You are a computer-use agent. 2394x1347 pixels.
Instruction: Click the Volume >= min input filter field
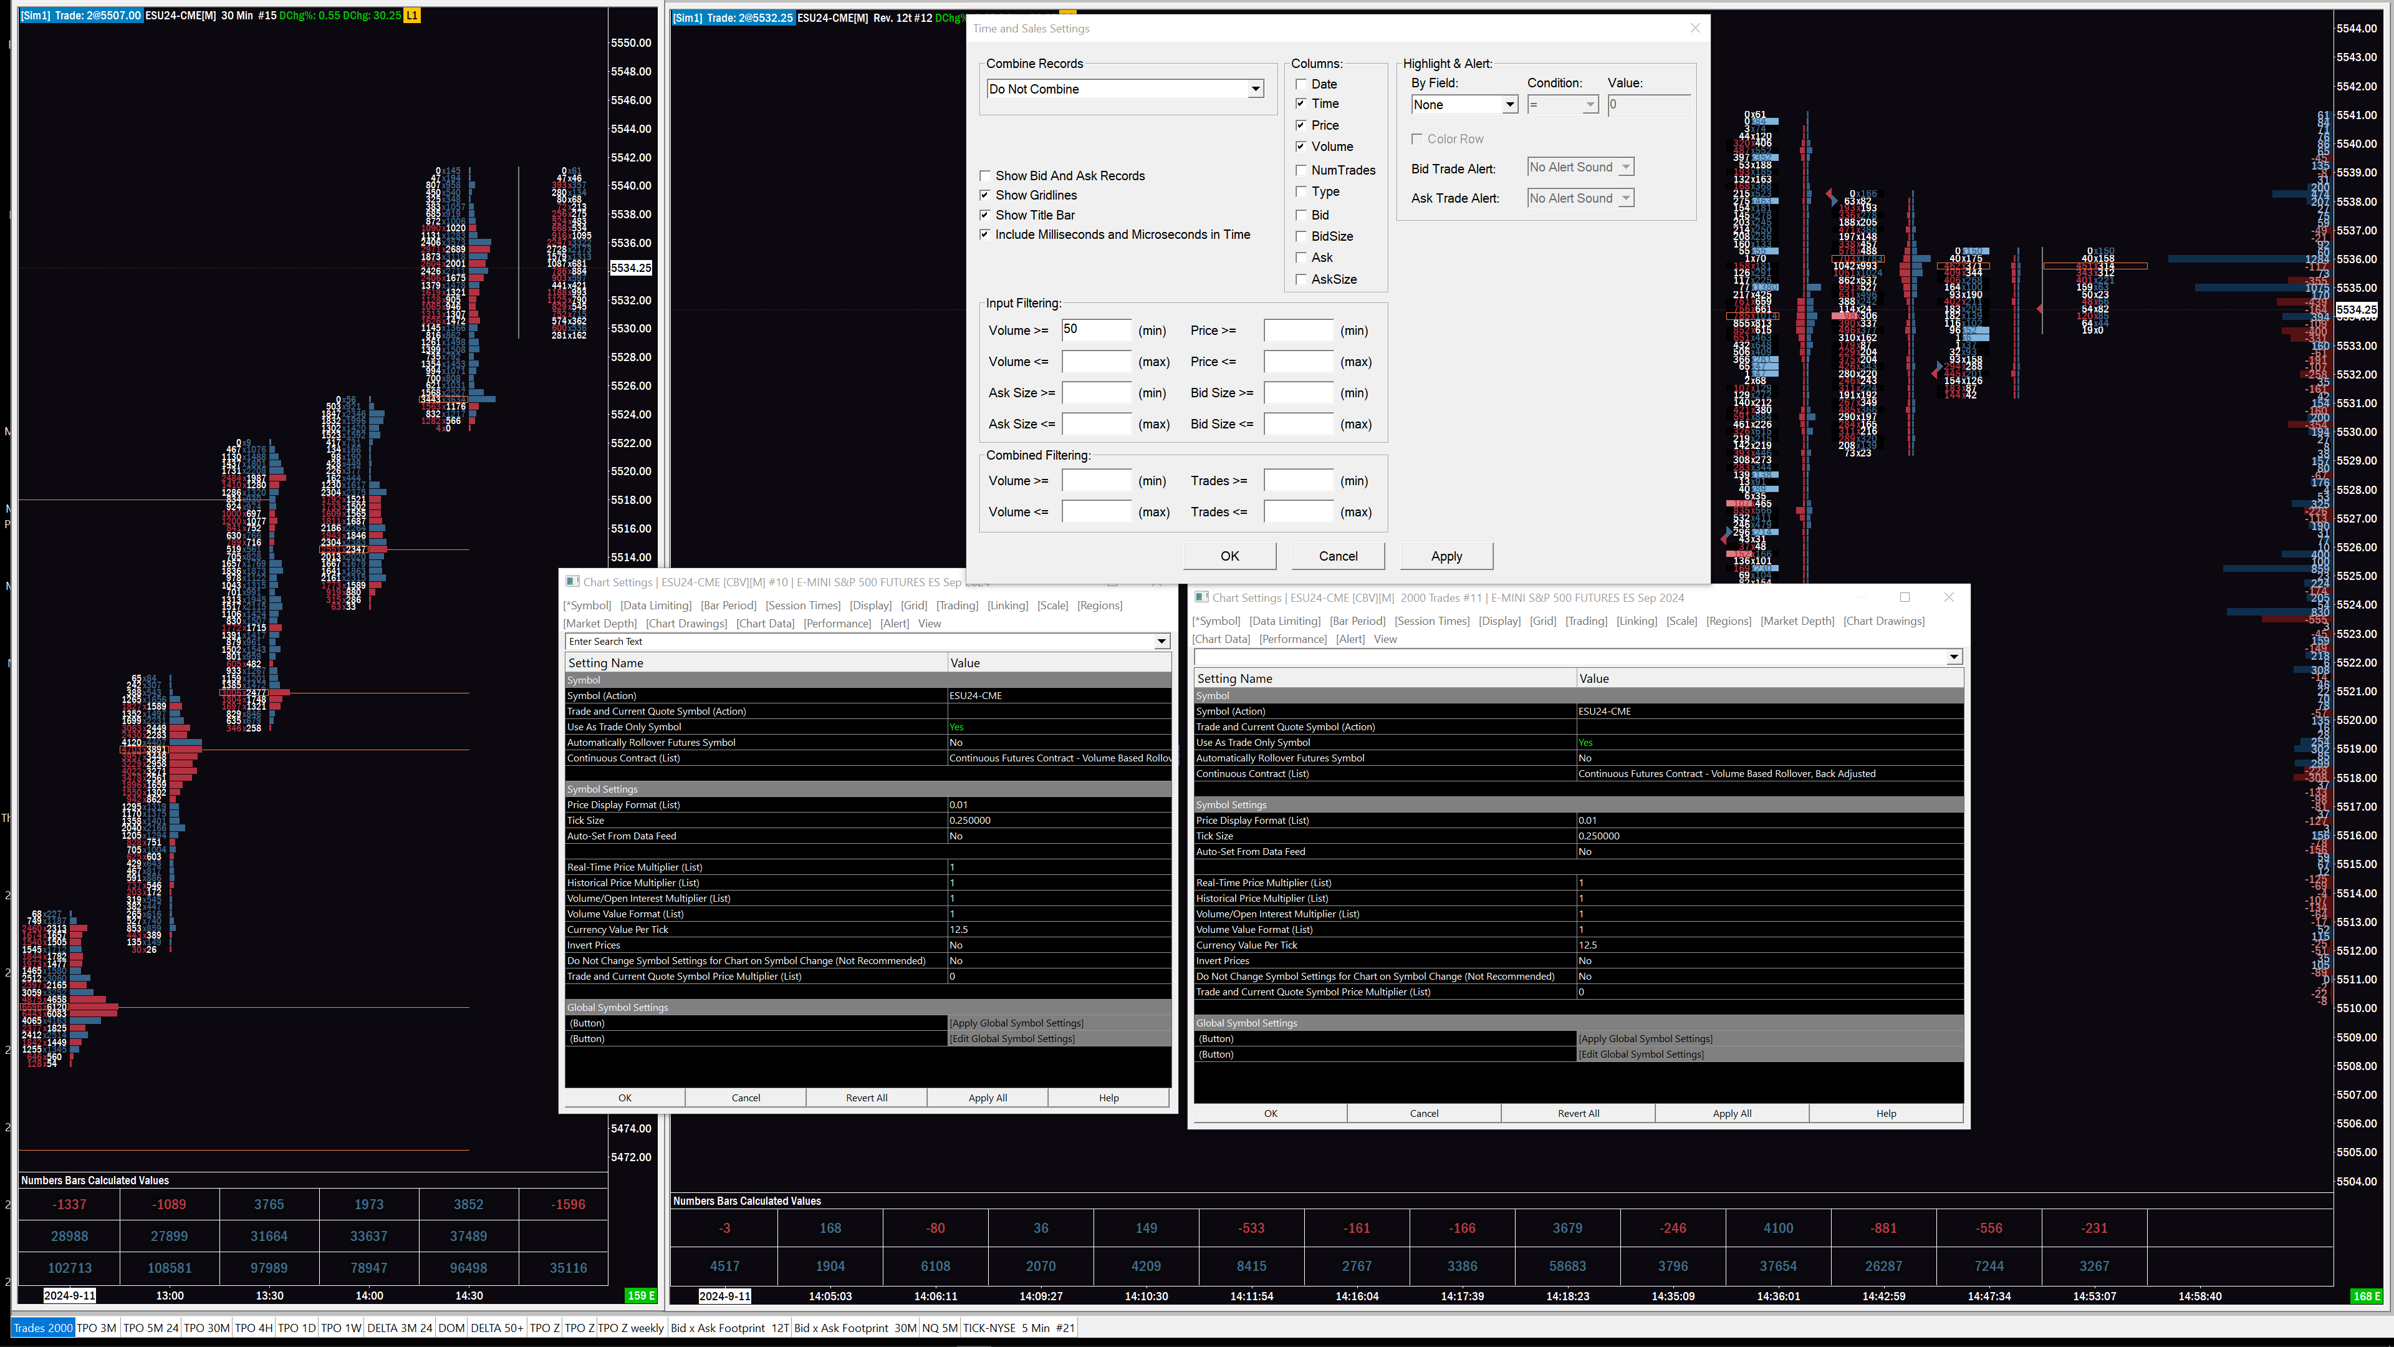coord(1096,330)
